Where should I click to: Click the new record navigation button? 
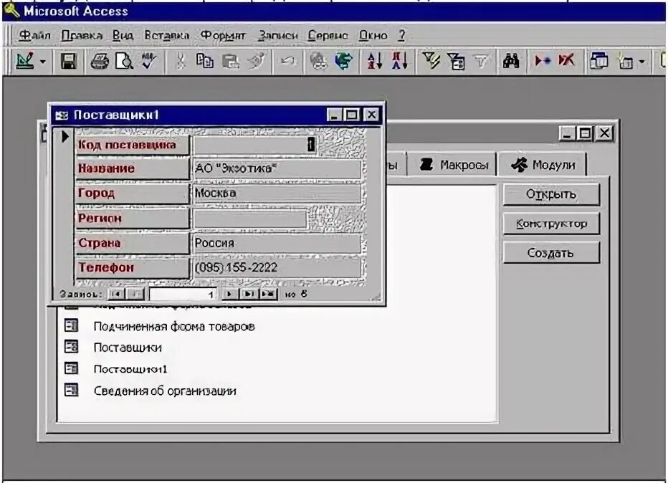[x=268, y=294]
